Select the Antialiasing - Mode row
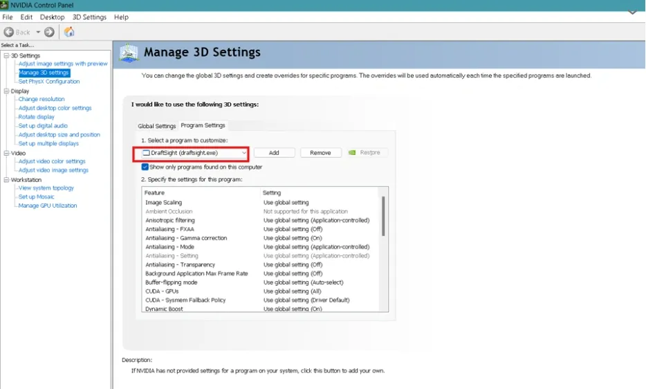The width and height of the screenshot is (646, 389). click(x=260, y=247)
